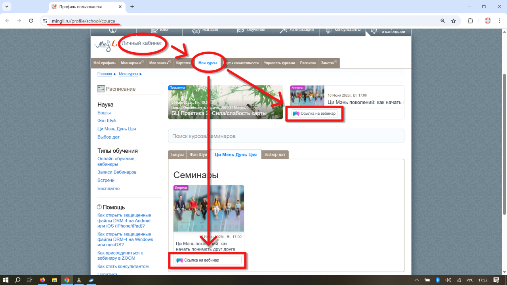
Task: Click the calendar icon next to Расписание
Action: point(101,89)
